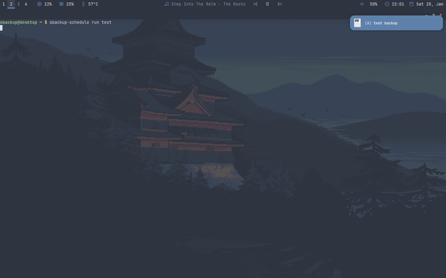Screen dimensions: 446x278
Task: Click the sbackup-schedule run test command
Action: (x=81, y=22)
